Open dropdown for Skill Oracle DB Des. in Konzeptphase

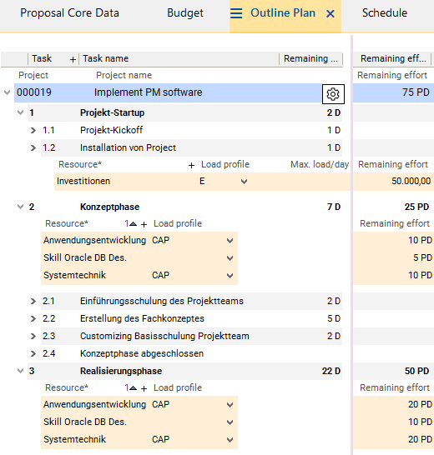(230, 258)
